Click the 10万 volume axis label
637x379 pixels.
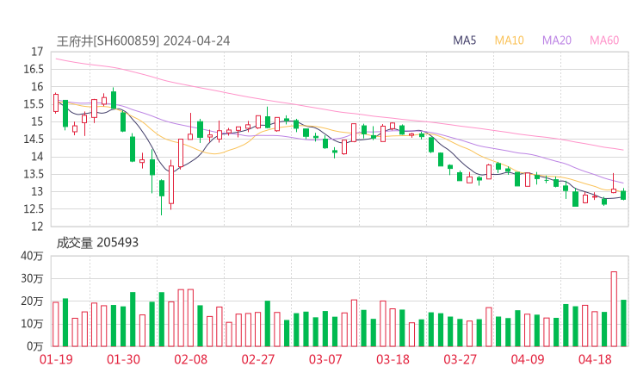[32, 324]
